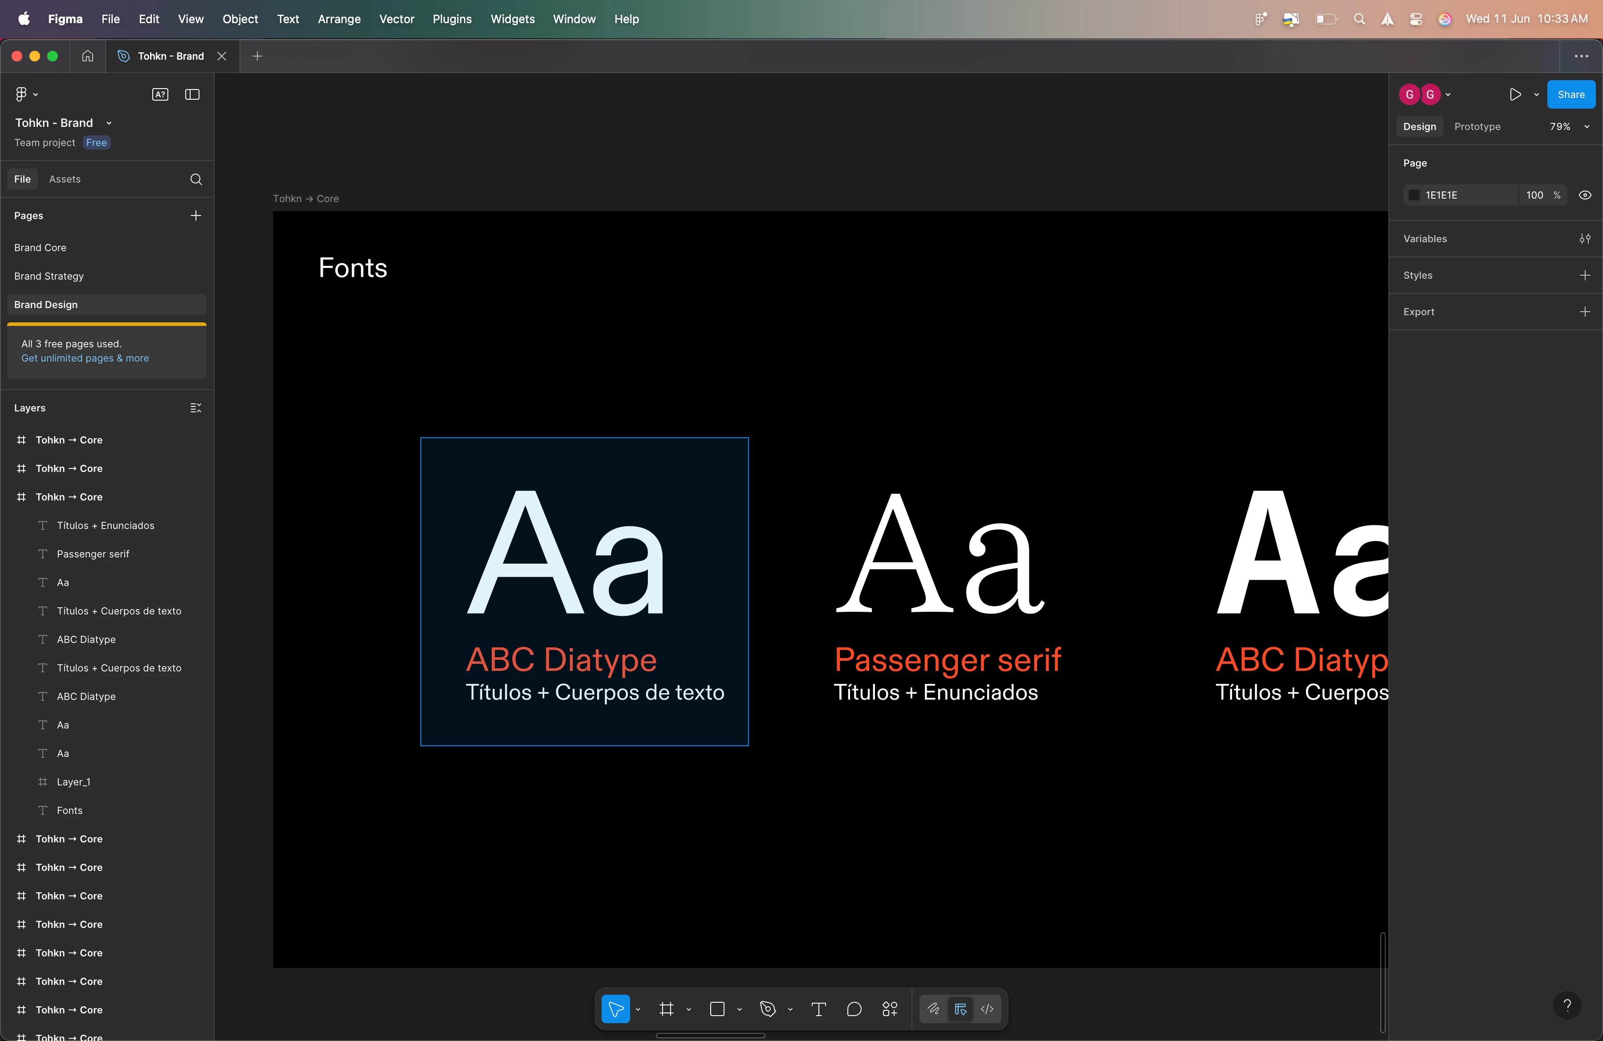Screen dimensions: 1603x1041
Task: Search the file with magnifier icon
Action: 196,179
